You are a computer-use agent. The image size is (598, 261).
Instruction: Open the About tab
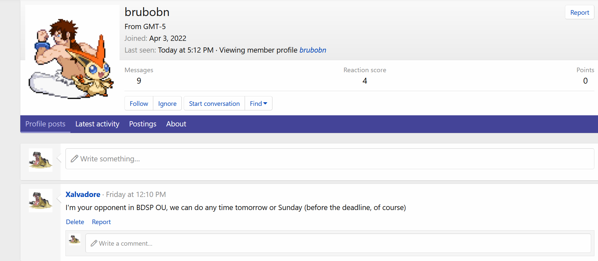[x=176, y=124]
